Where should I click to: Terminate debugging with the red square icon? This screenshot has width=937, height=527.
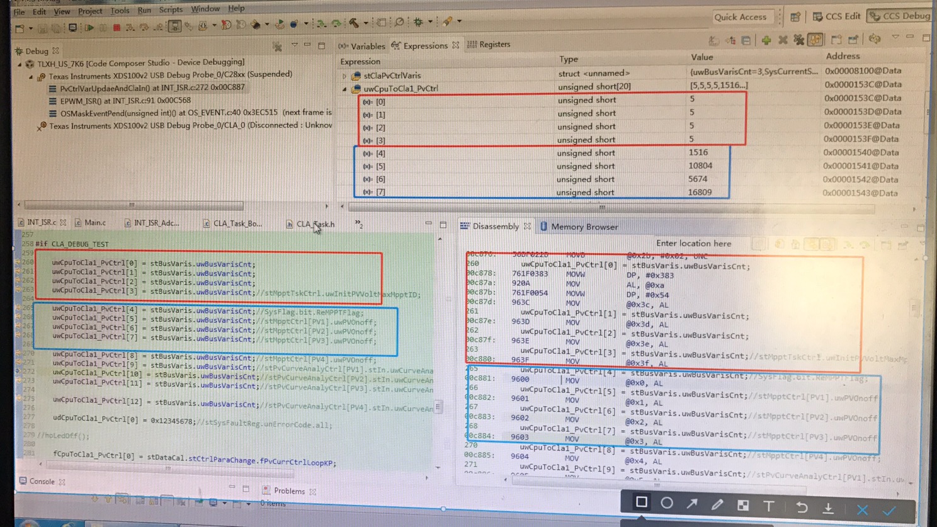pyautogui.click(x=116, y=26)
